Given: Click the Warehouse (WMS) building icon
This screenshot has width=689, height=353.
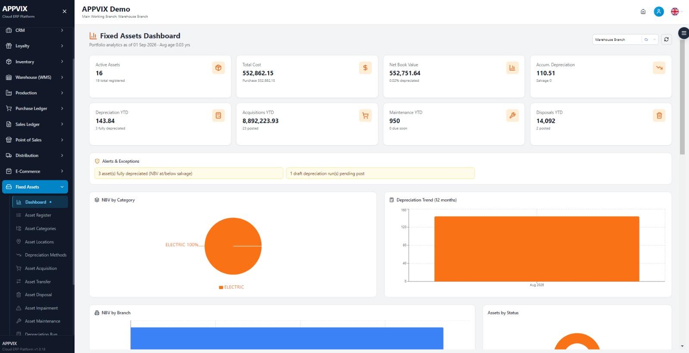Looking at the screenshot, I should pos(9,77).
